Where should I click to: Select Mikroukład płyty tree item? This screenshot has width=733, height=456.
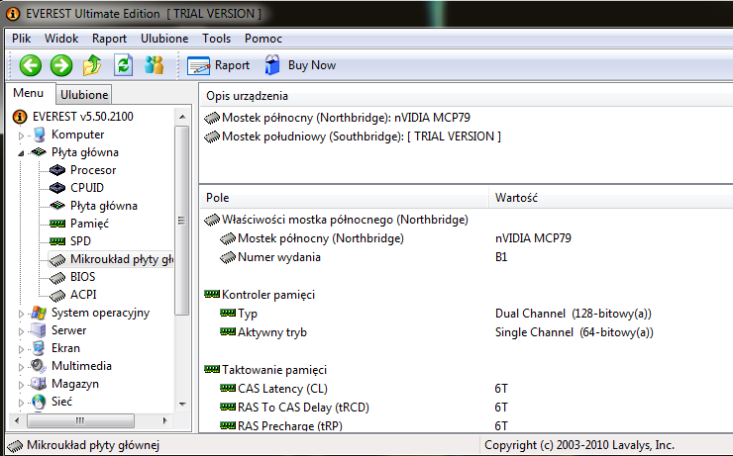tap(122, 259)
